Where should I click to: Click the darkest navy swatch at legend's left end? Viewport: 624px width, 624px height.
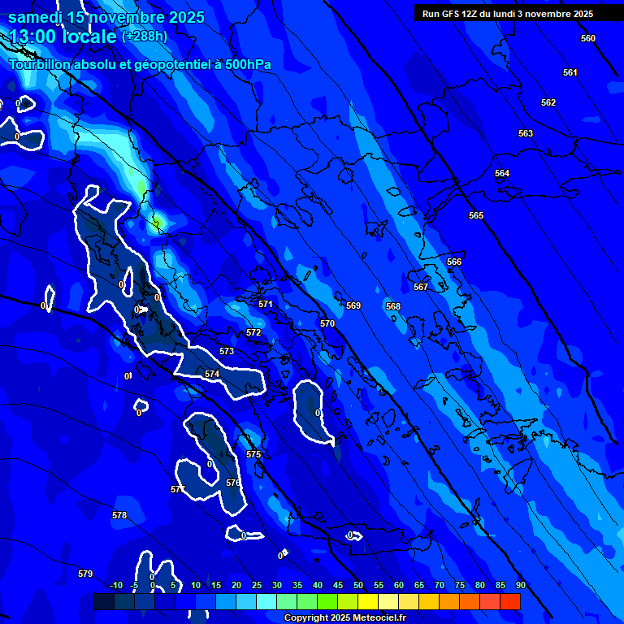pyautogui.click(x=103, y=601)
